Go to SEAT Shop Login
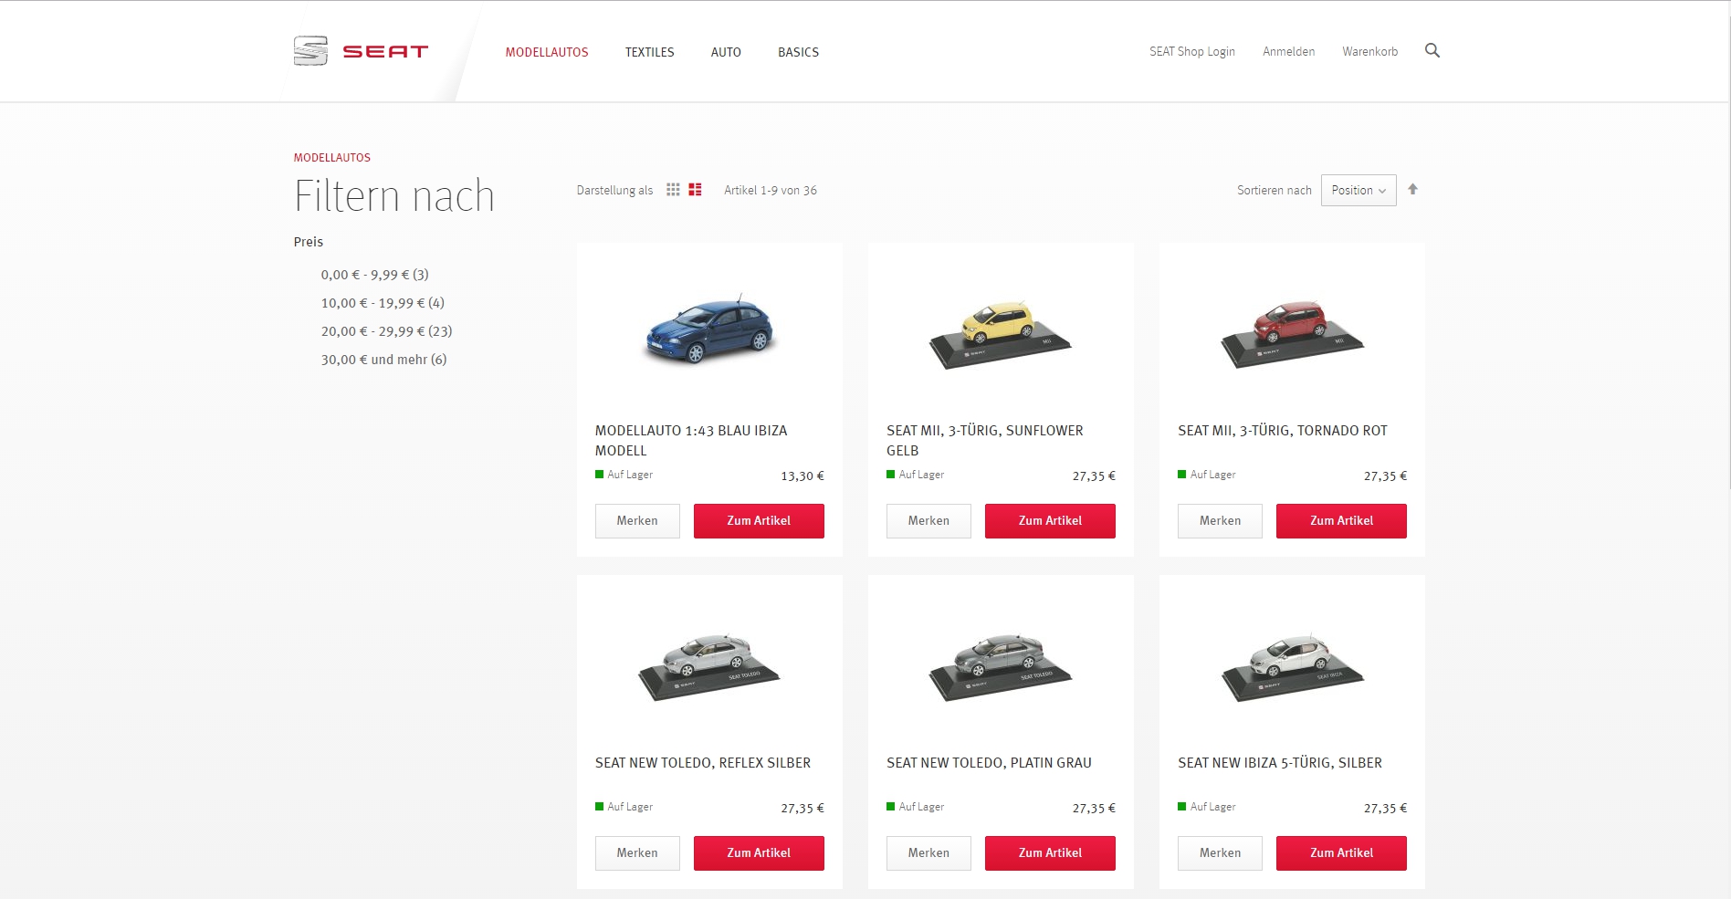This screenshot has width=1731, height=899. click(x=1191, y=51)
